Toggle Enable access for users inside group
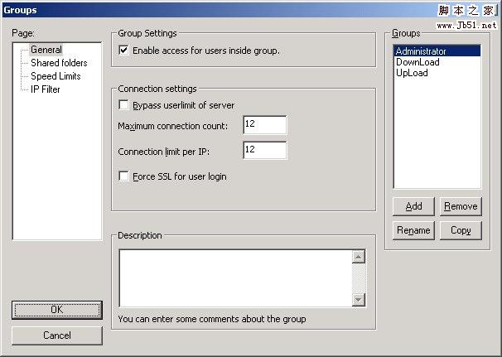The image size is (502, 357). [124, 51]
